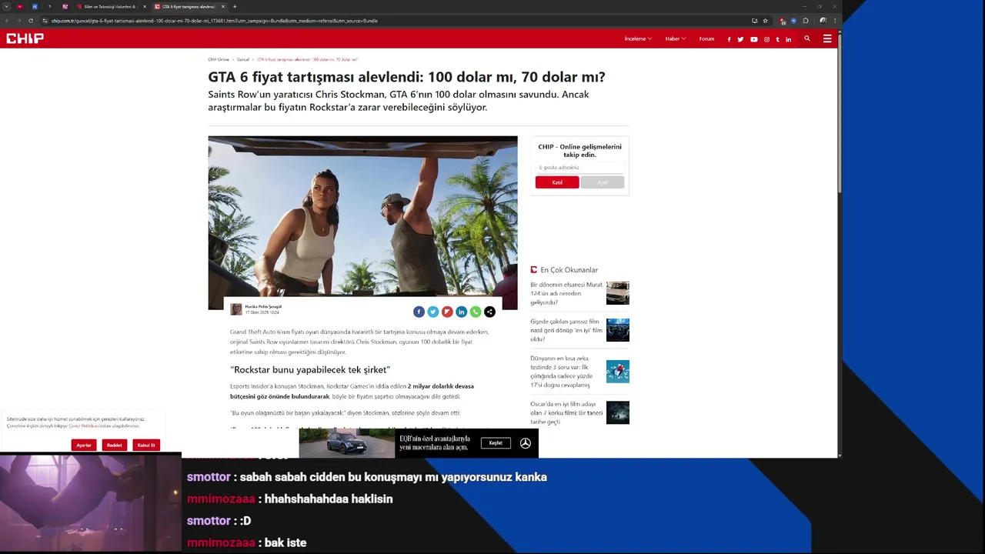Open the Chrome three-dot menu
The image size is (985, 554).
click(835, 21)
